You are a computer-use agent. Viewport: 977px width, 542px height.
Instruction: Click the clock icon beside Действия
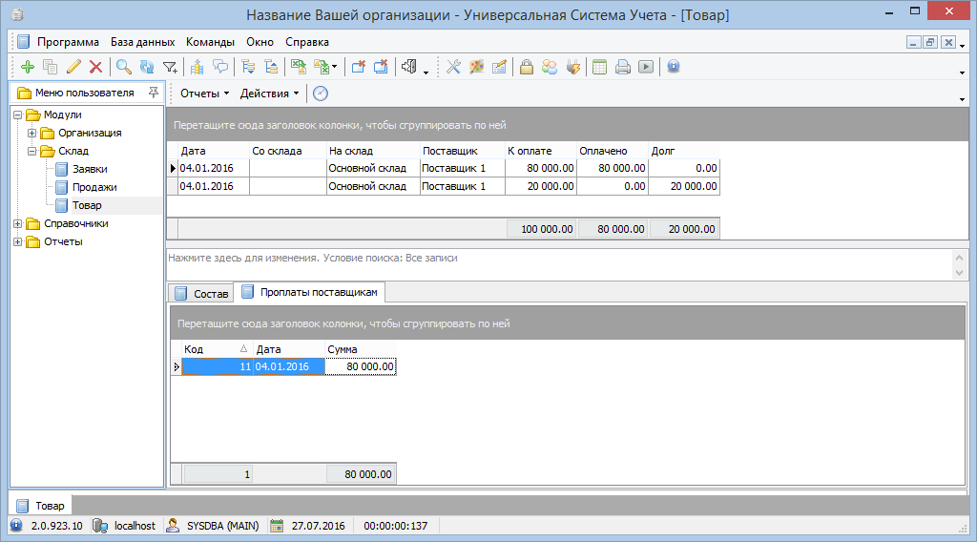click(321, 93)
